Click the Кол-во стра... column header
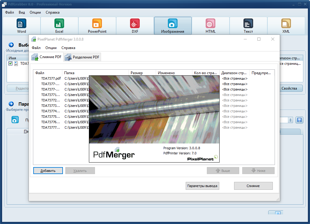The height and width of the screenshot is (224, 310). (206, 73)
